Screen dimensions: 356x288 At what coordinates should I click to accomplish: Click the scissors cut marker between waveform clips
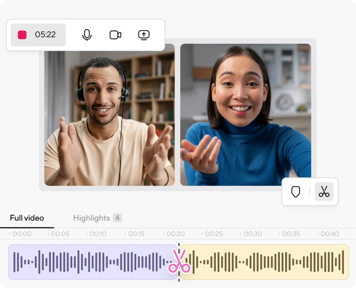(x=179, y=262)
